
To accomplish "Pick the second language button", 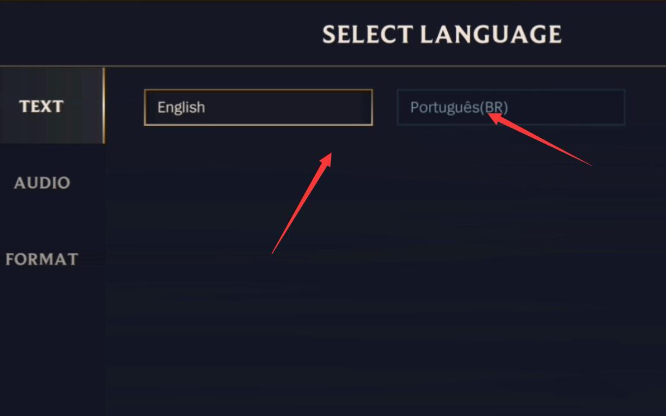I will (x=511, y=107).
